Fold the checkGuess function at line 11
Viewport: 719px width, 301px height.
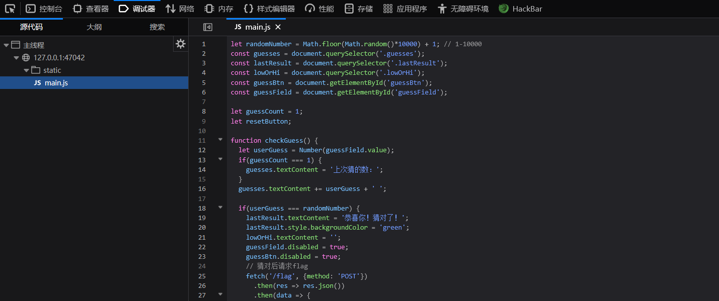[220, 140]
